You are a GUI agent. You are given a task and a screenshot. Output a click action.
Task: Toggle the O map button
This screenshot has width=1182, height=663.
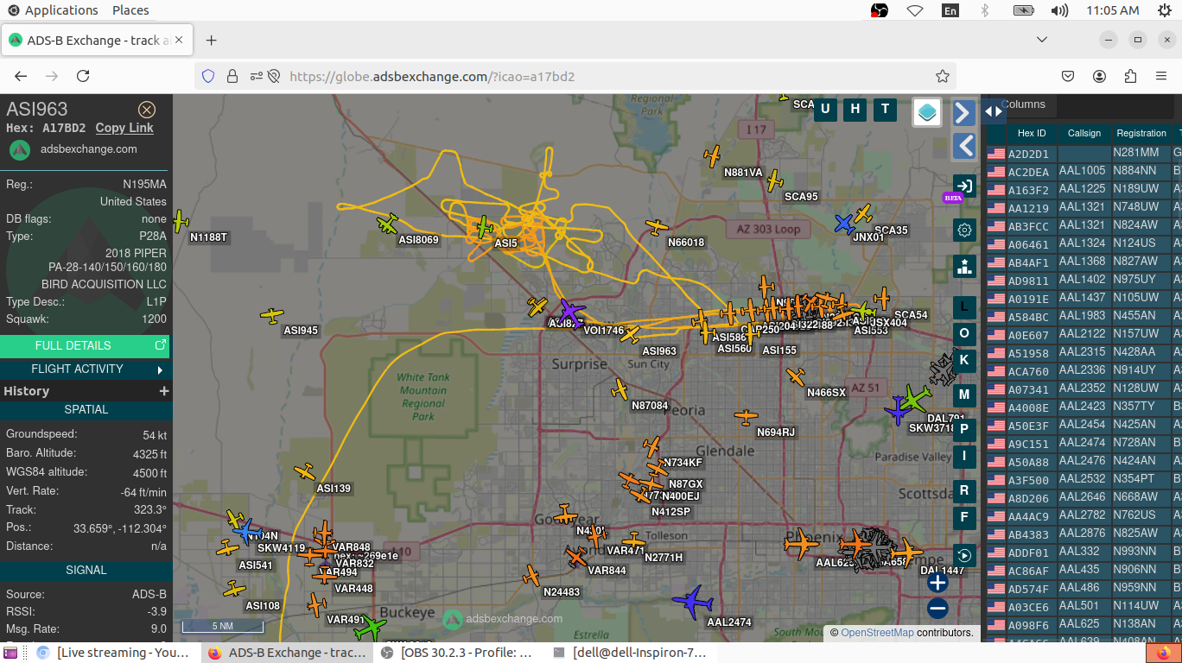pos(964,333)
